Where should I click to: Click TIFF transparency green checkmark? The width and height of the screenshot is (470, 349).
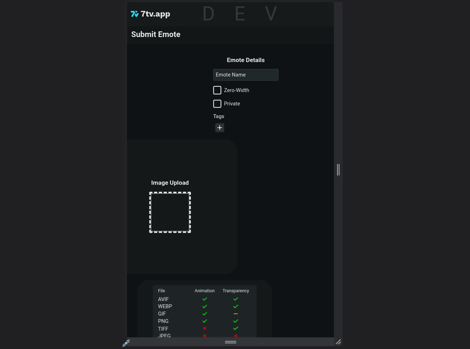click(236, 328)
